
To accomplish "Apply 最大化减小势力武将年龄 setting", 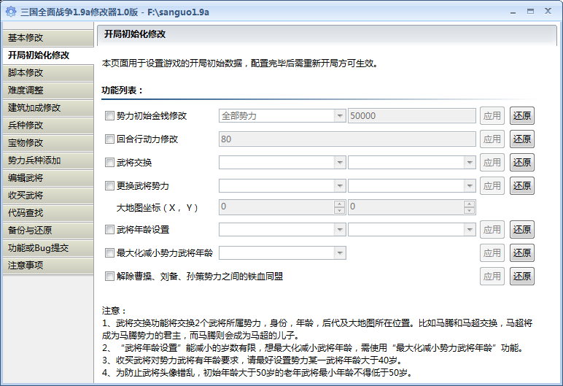I will point(492,253).
